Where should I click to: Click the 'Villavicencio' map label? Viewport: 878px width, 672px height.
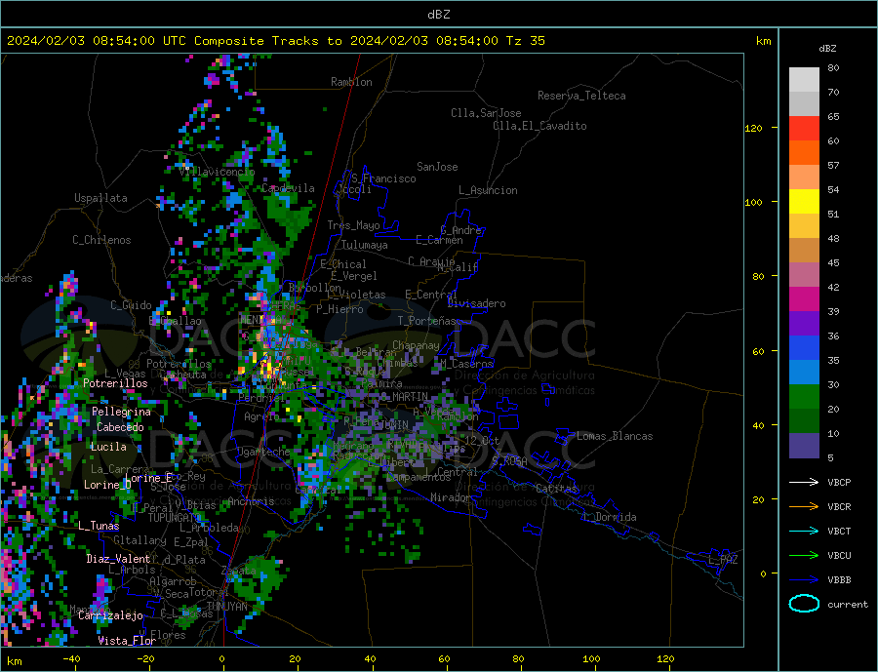pos(217,172)
